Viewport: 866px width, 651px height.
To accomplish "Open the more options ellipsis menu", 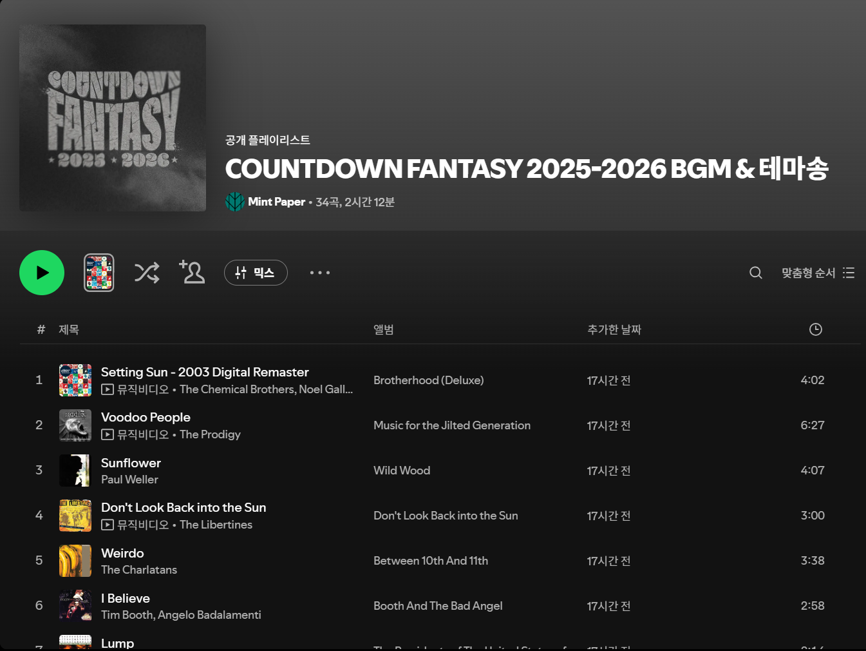I will 320,273.
